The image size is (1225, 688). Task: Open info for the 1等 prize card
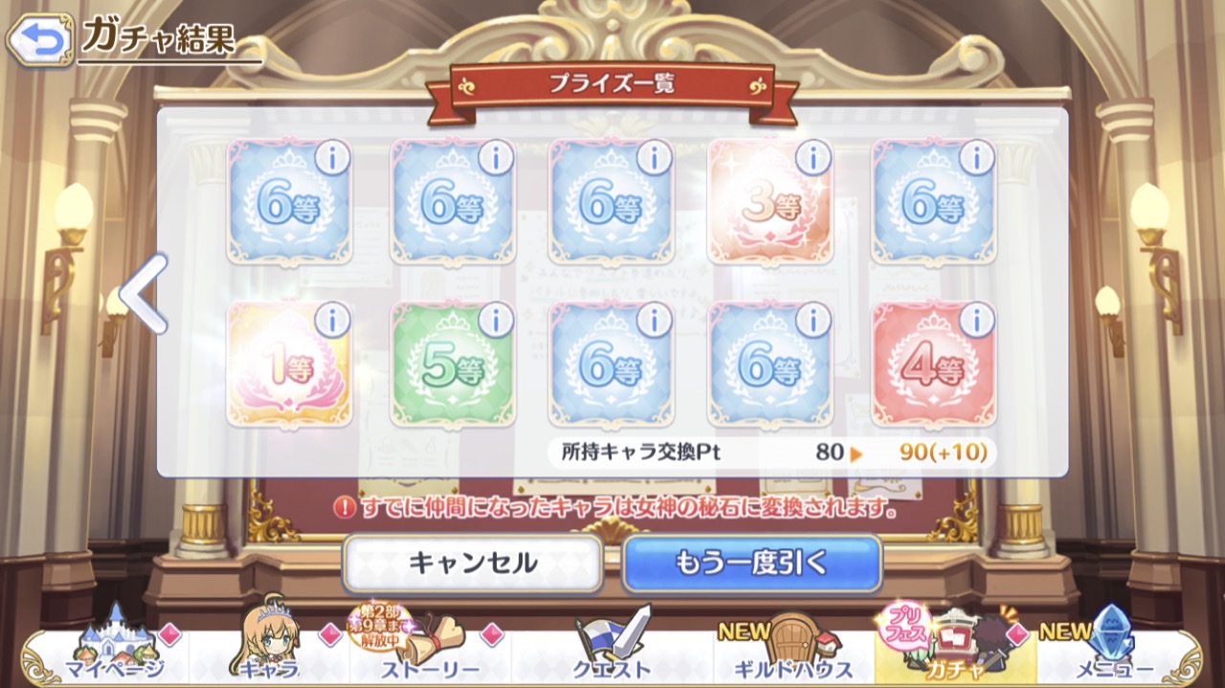pos(332,321)
